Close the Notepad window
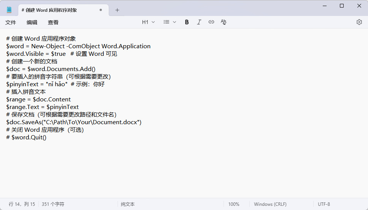368x210 pixels. (359, 6)
